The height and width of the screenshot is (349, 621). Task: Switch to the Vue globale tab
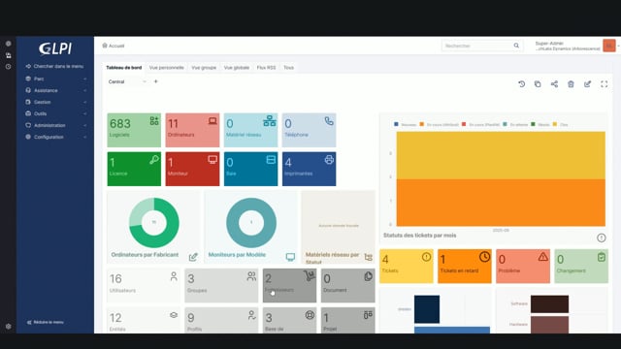[x=237, y=68]
